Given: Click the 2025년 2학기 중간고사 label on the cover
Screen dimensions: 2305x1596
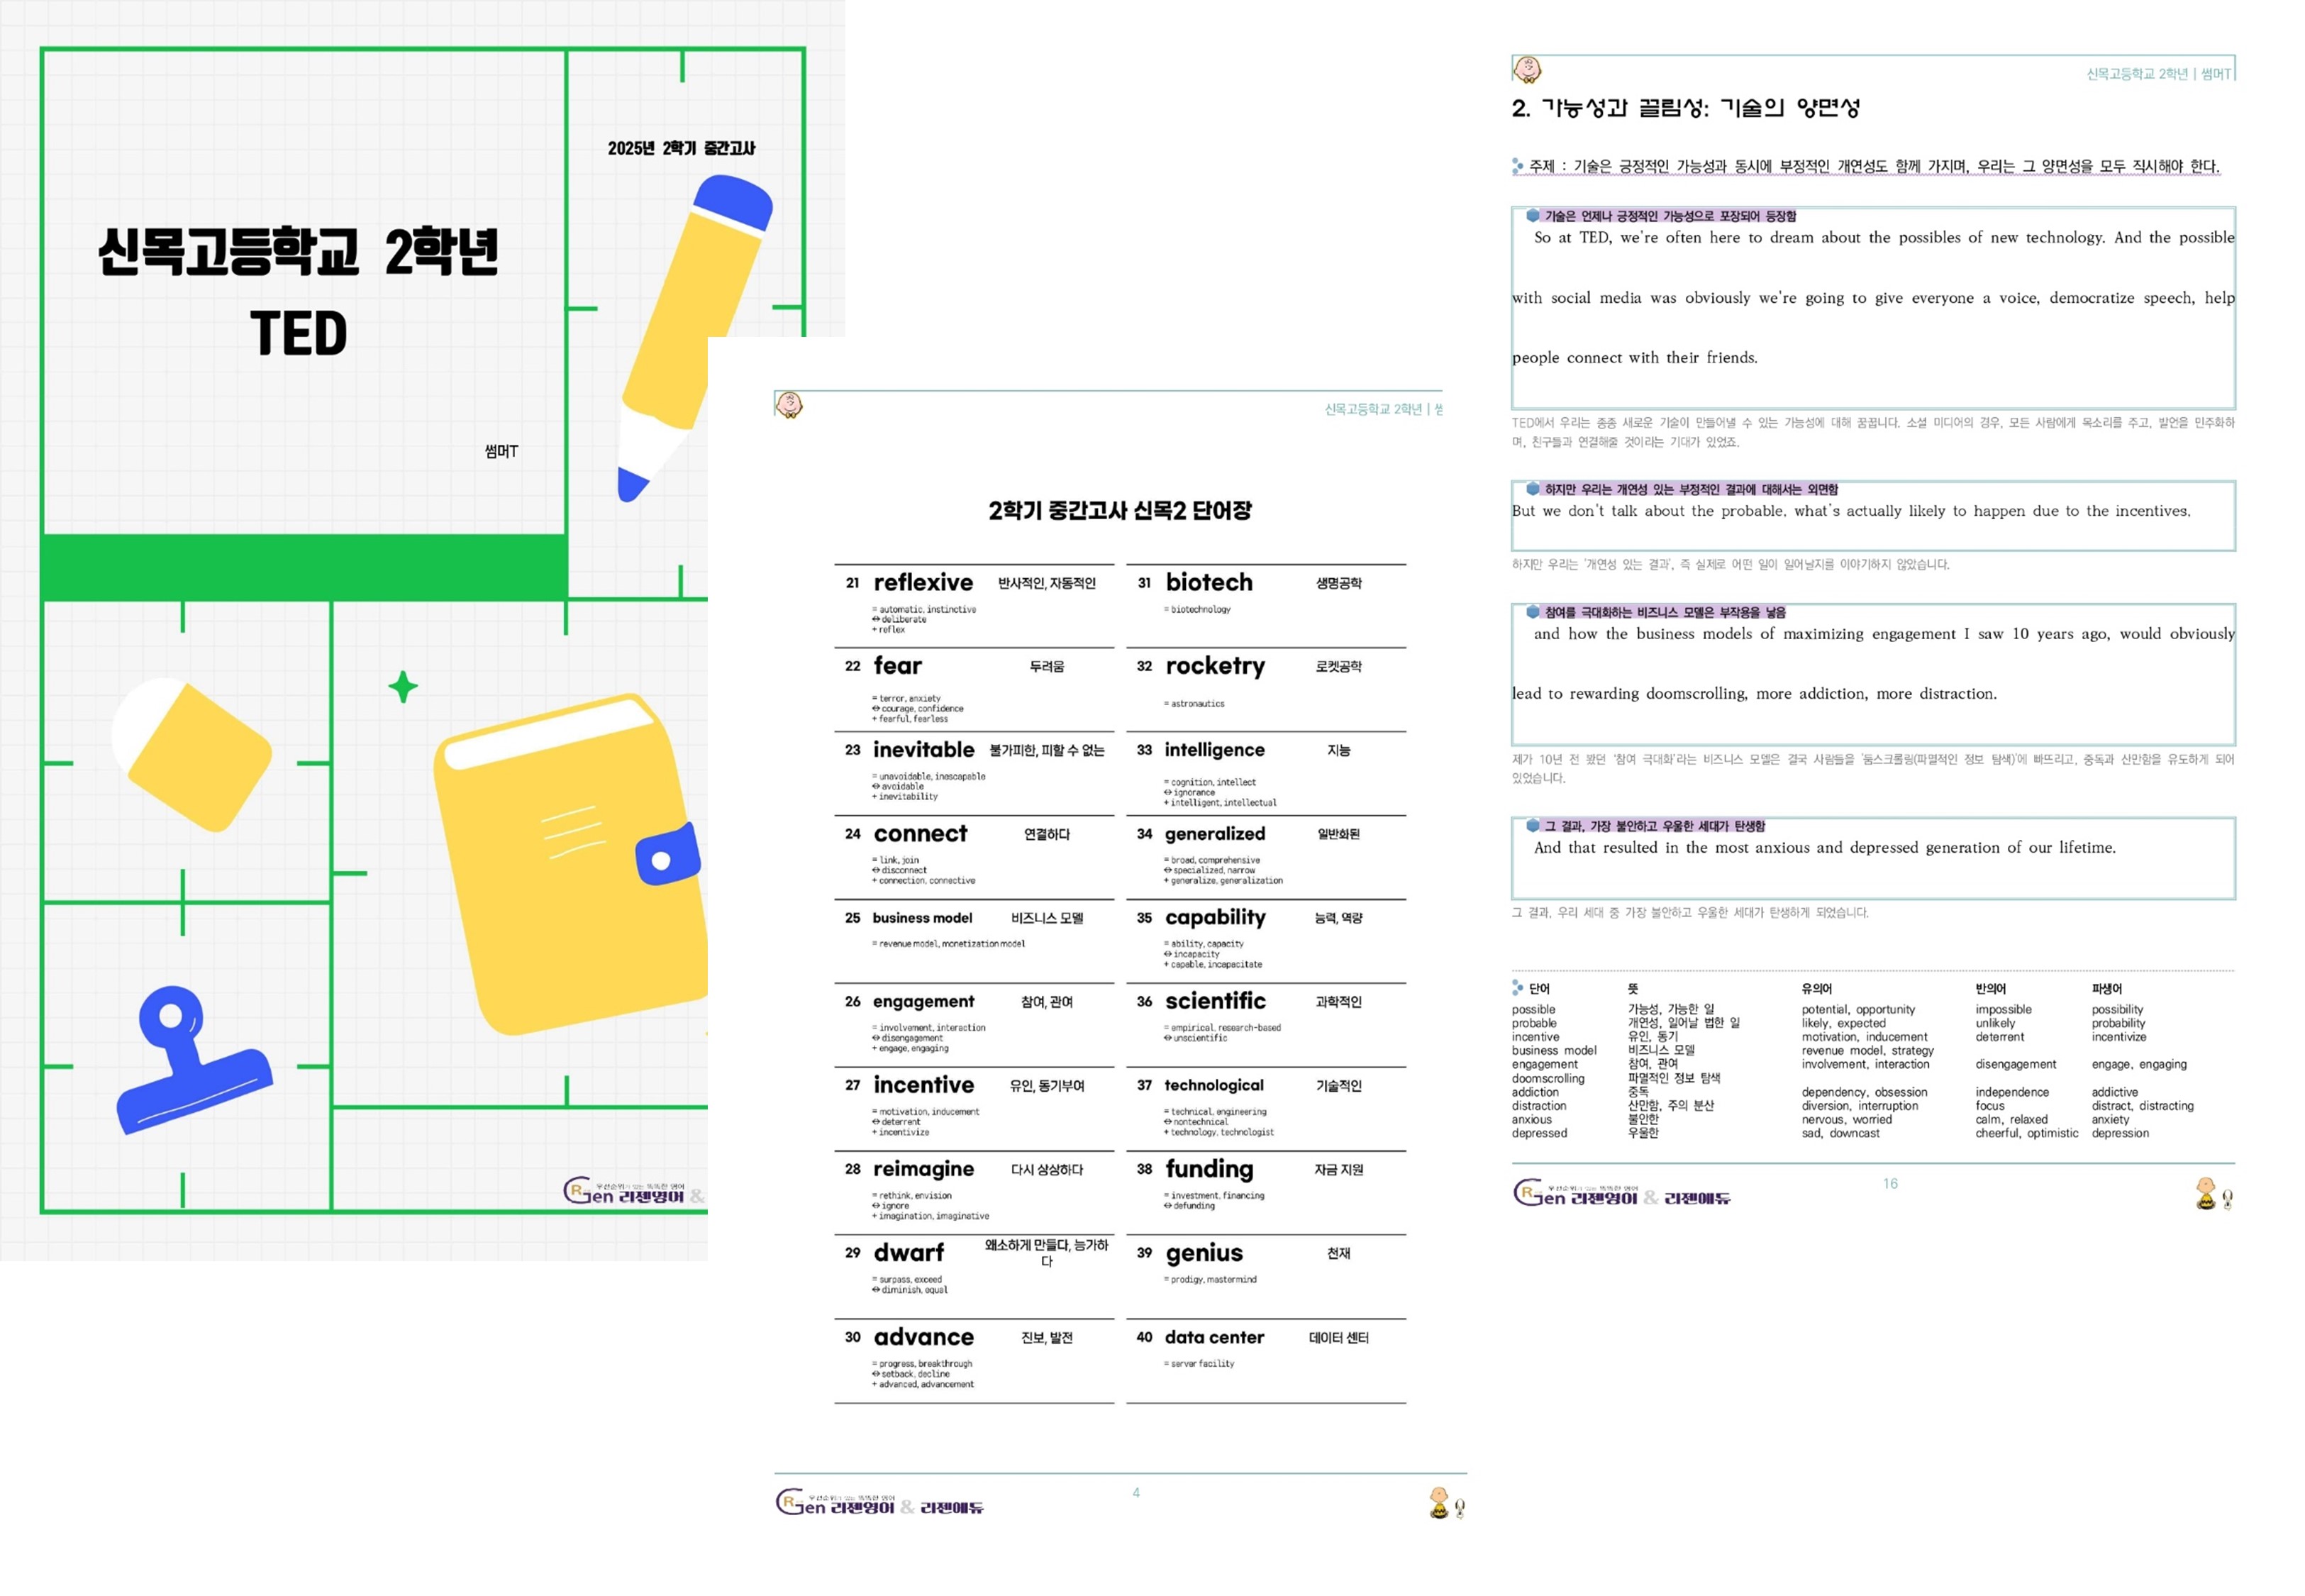Looking at the screenshot, I should 682,149.
